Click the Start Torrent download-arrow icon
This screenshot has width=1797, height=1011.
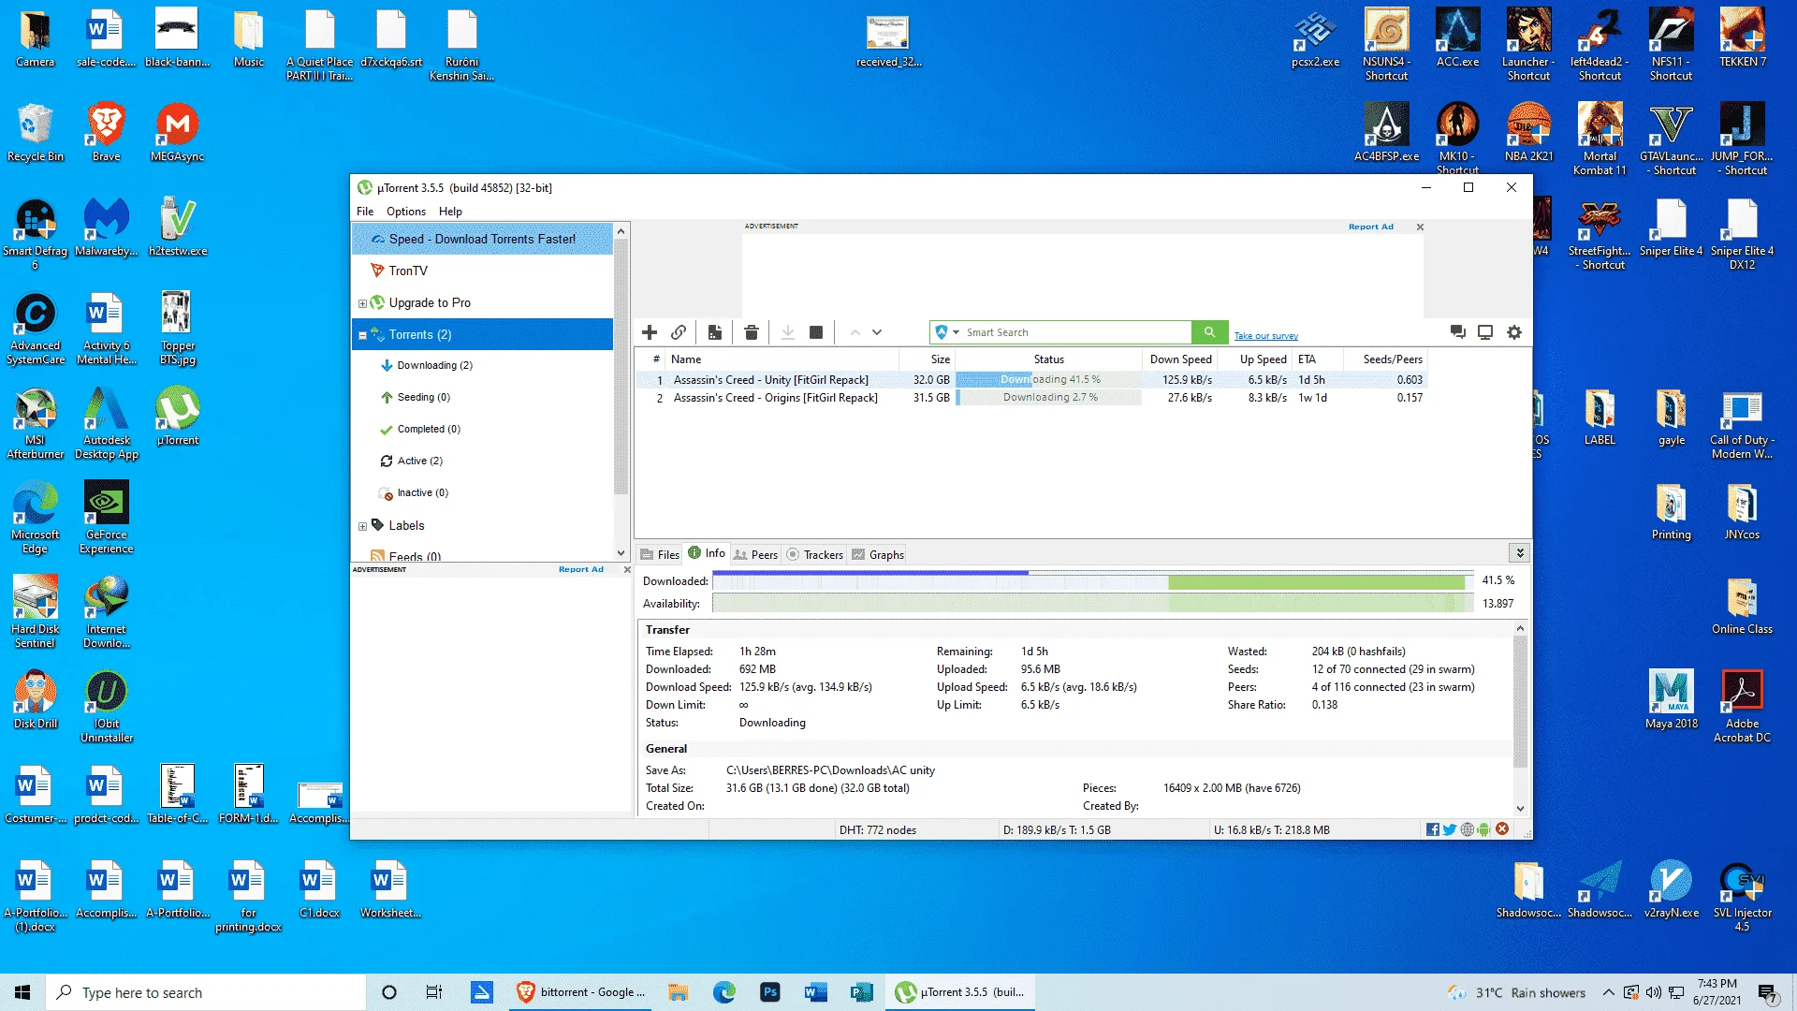[x=788, y=332]
